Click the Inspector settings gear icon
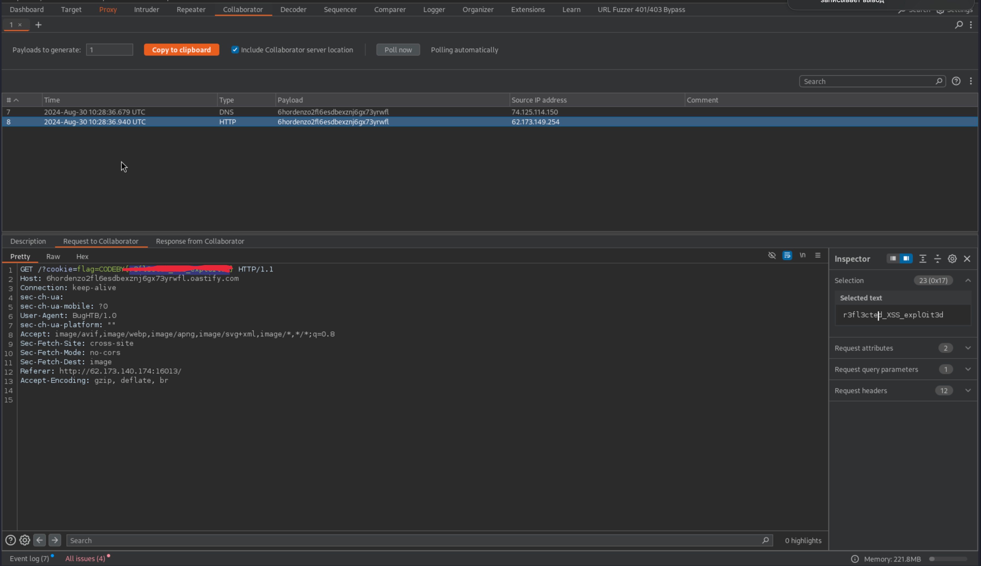Image resolution: width=981 pixels, height=566 pixels. coord(952,259)
